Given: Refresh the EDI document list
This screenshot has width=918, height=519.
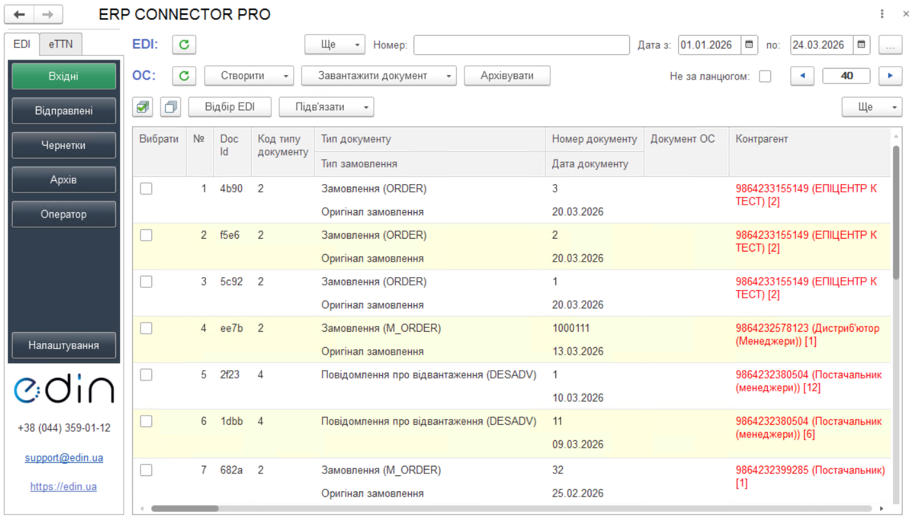Looking at the screenshot, I should coord(184,45).
